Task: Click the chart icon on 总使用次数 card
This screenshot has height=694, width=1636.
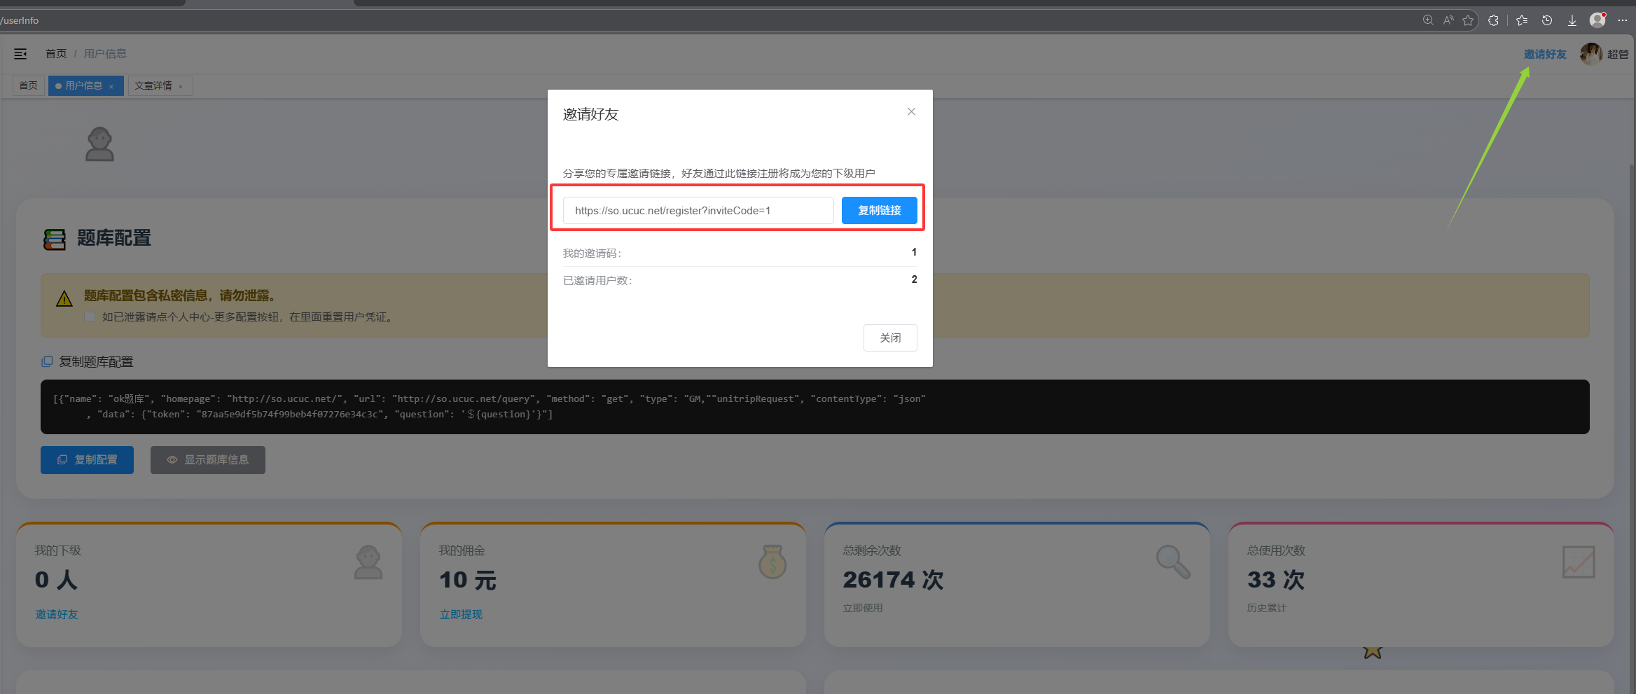Action: pos(1579,562)
